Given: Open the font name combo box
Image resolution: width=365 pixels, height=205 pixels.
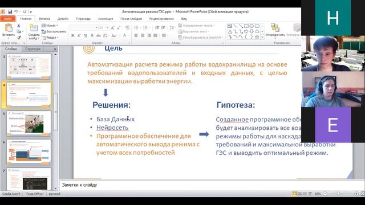Looking at the screenshot, I should tap(84, 28).
